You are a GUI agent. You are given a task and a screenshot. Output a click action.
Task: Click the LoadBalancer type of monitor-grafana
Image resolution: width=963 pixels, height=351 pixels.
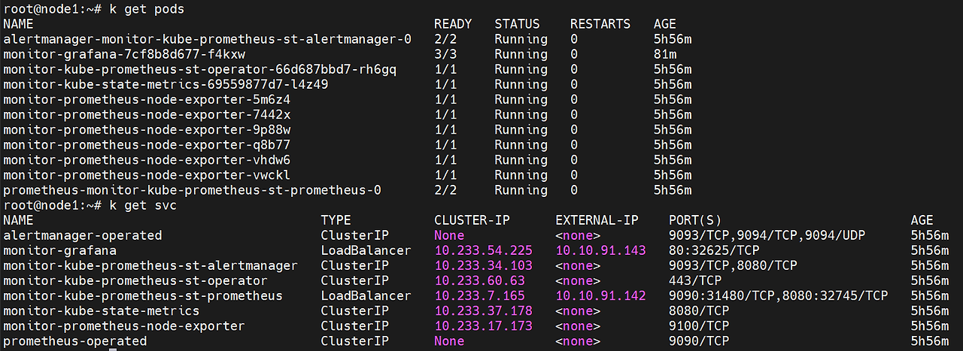366,250
